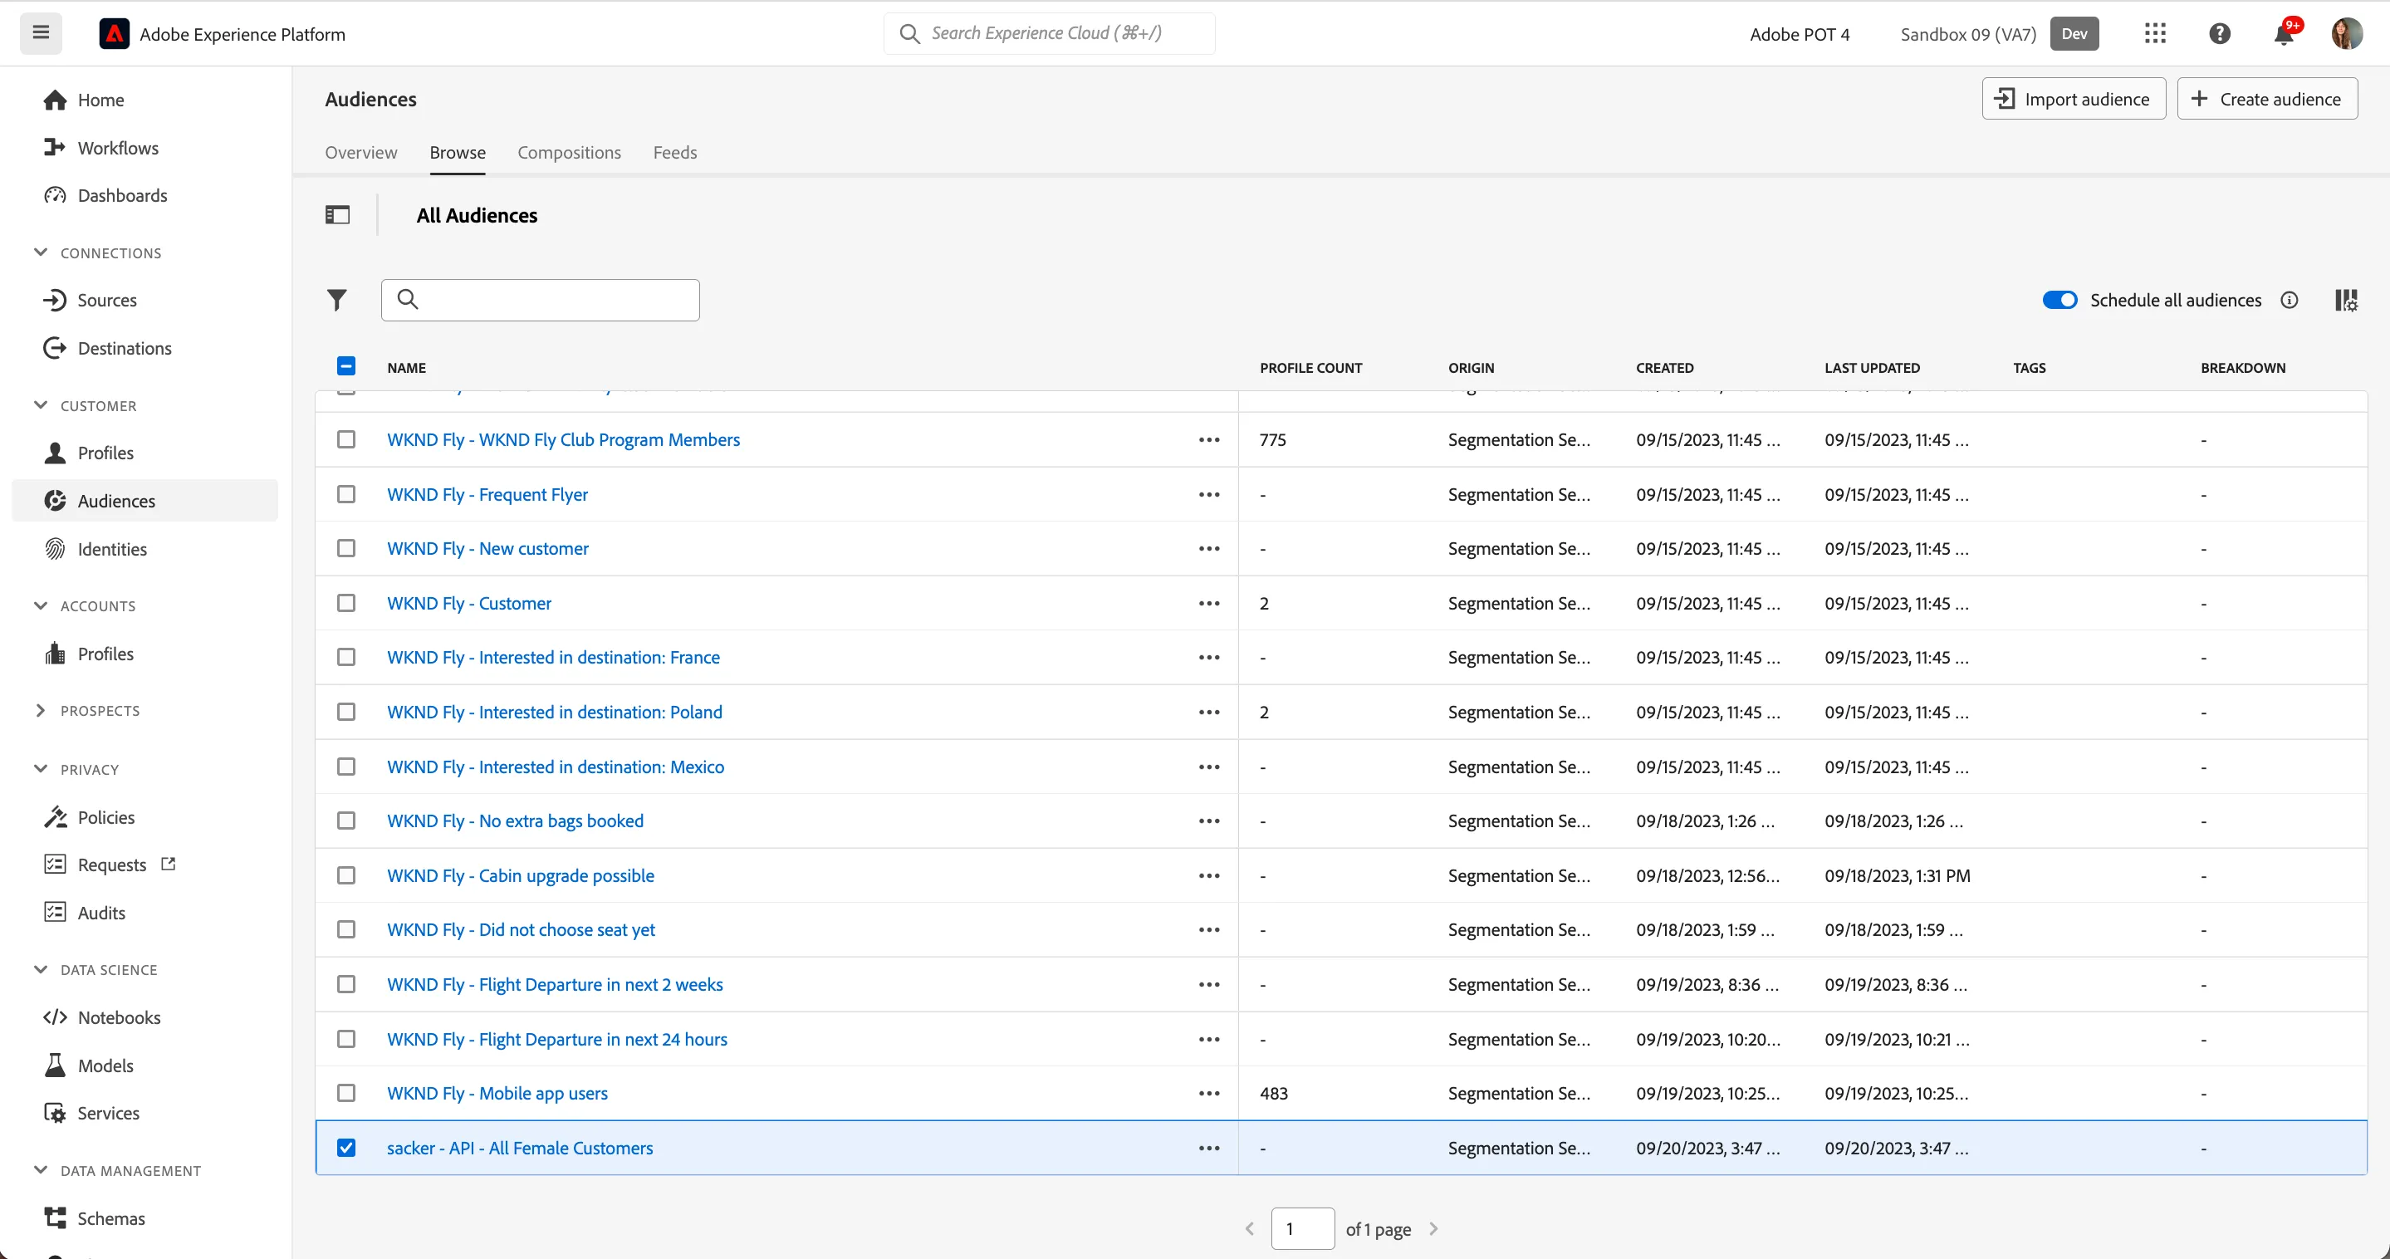The height and width of the screenshot is (1259, 2390).
Task: Go to Sources in sidebar
Action: pyautogui.click(x=106, y=300)
